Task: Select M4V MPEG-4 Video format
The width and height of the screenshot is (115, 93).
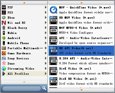Action: coord(81,30)
